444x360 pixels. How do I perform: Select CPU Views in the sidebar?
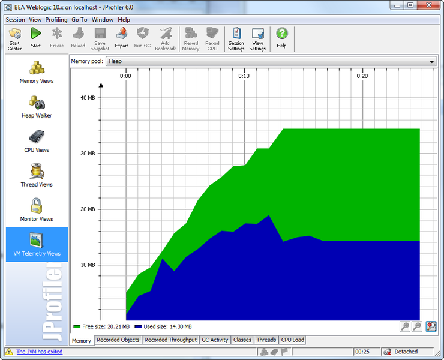(x=37, y=142)
